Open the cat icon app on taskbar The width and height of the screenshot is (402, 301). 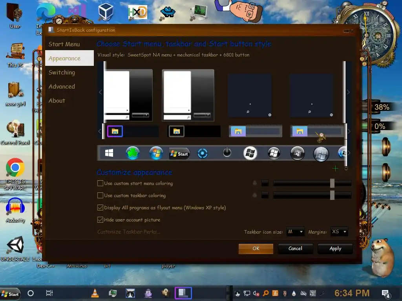click(x=130, y=293)
